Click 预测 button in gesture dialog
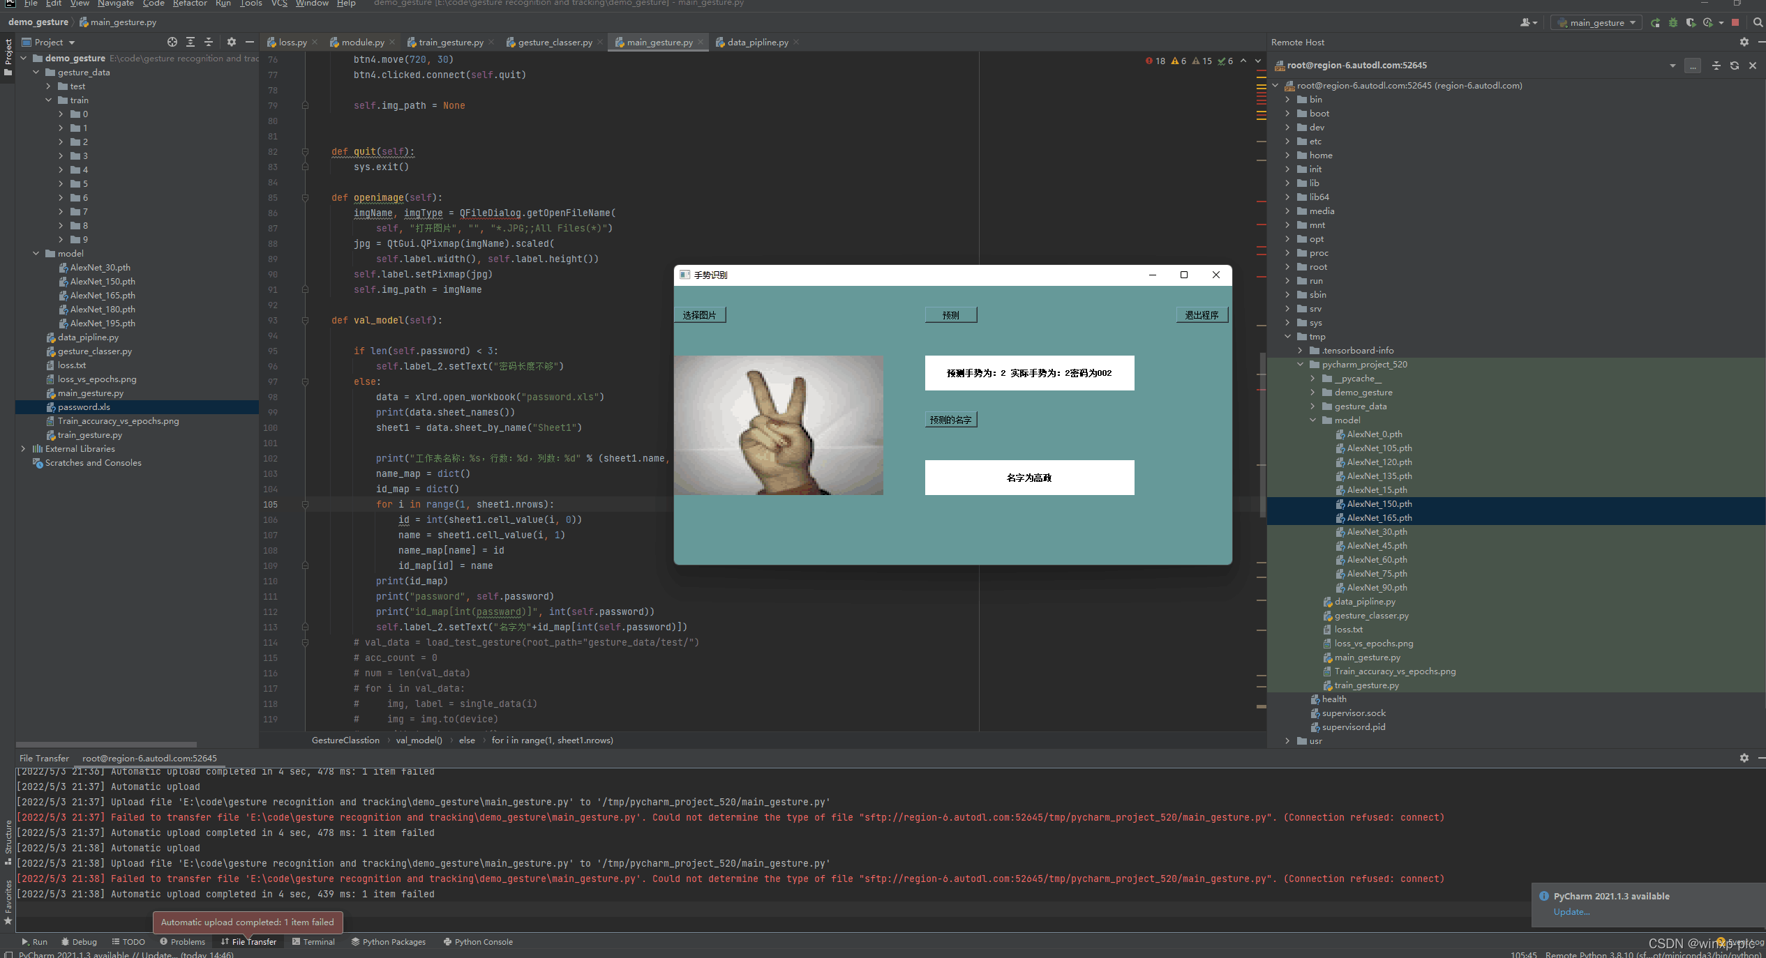Image resolution: width=1766 pixels, height=958 pixels. (950, 314)
